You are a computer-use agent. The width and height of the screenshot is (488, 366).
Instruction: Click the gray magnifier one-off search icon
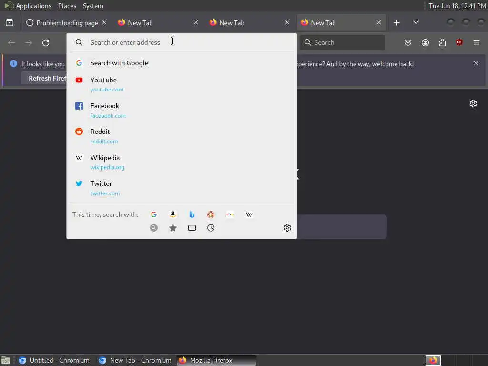(x=154, y=228)
